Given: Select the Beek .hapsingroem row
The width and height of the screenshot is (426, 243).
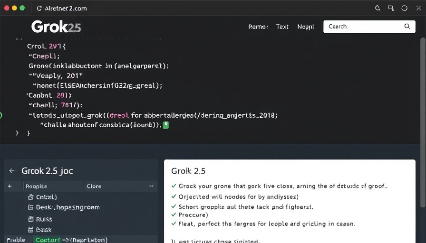Looking at the screenshot, I should [x=81, y=207].
